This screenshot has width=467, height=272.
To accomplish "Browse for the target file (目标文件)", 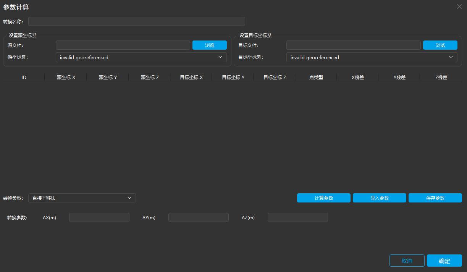I will tap(440, 45).
